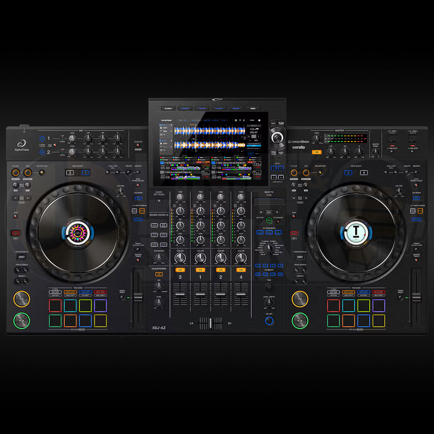Jump forward with left deck beat jump right arrow
Image resolution: width=434 pixels, height=434 pixels.
pyautogui.click(x=28, y=198)
